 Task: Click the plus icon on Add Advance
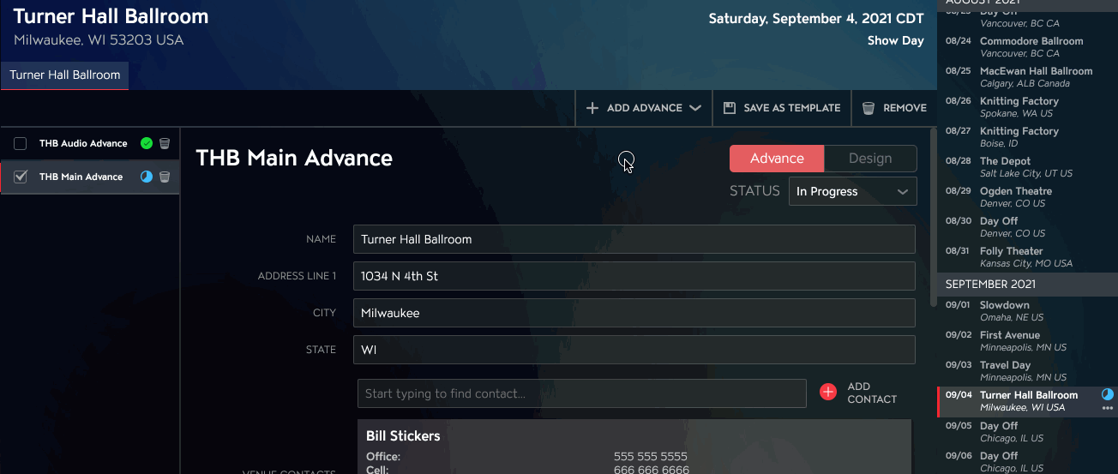592,108
